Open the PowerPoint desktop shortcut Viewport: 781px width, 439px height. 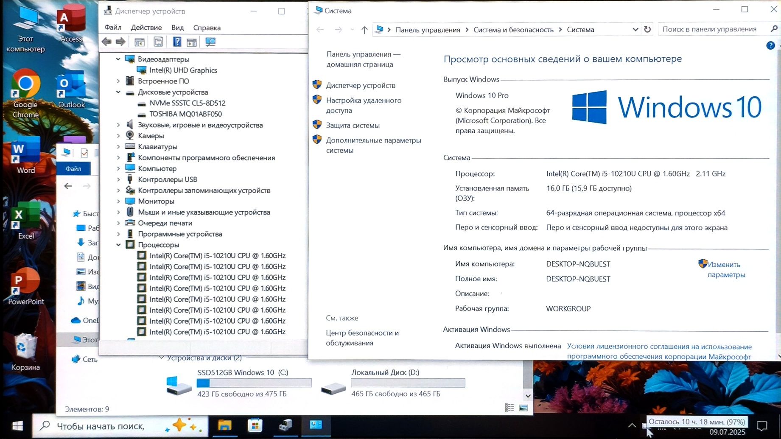[x=25, y=287]
